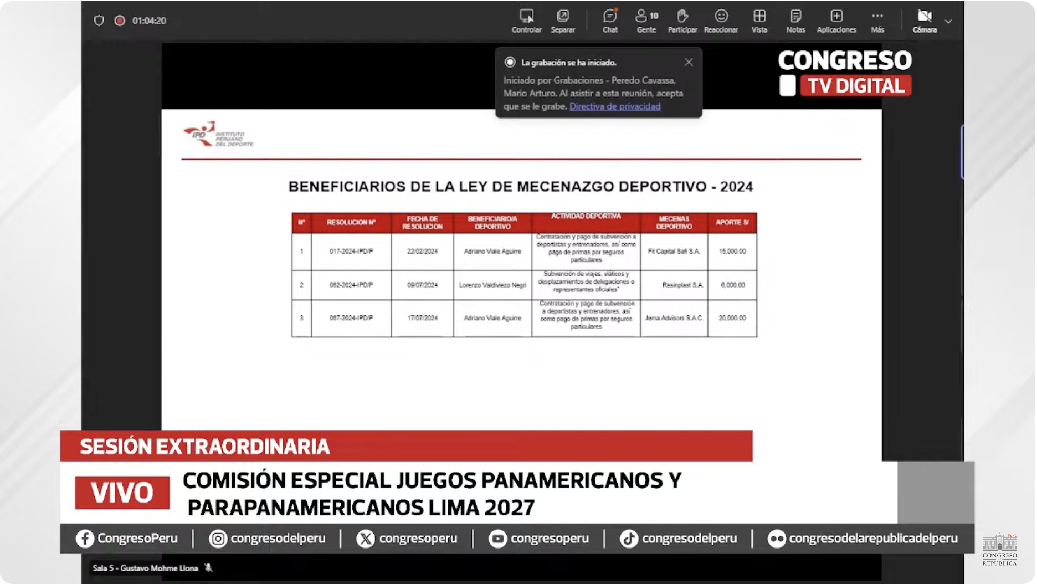
Task: Click the date cell '22/02/2024'
Action: [x=422, y=252]
